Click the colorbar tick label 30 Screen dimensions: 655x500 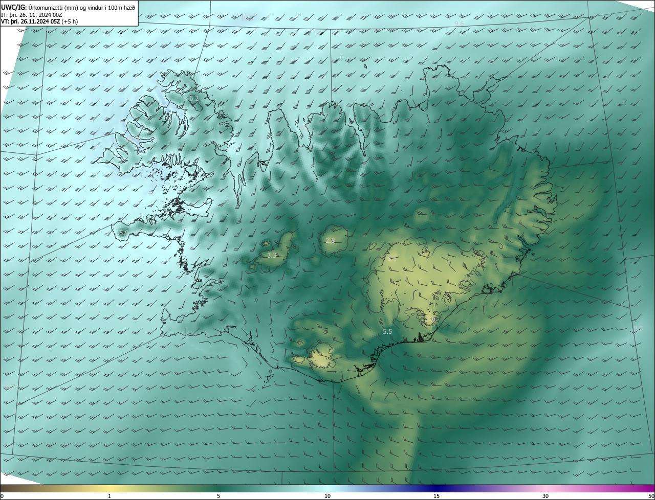click(x=545, y=496)
